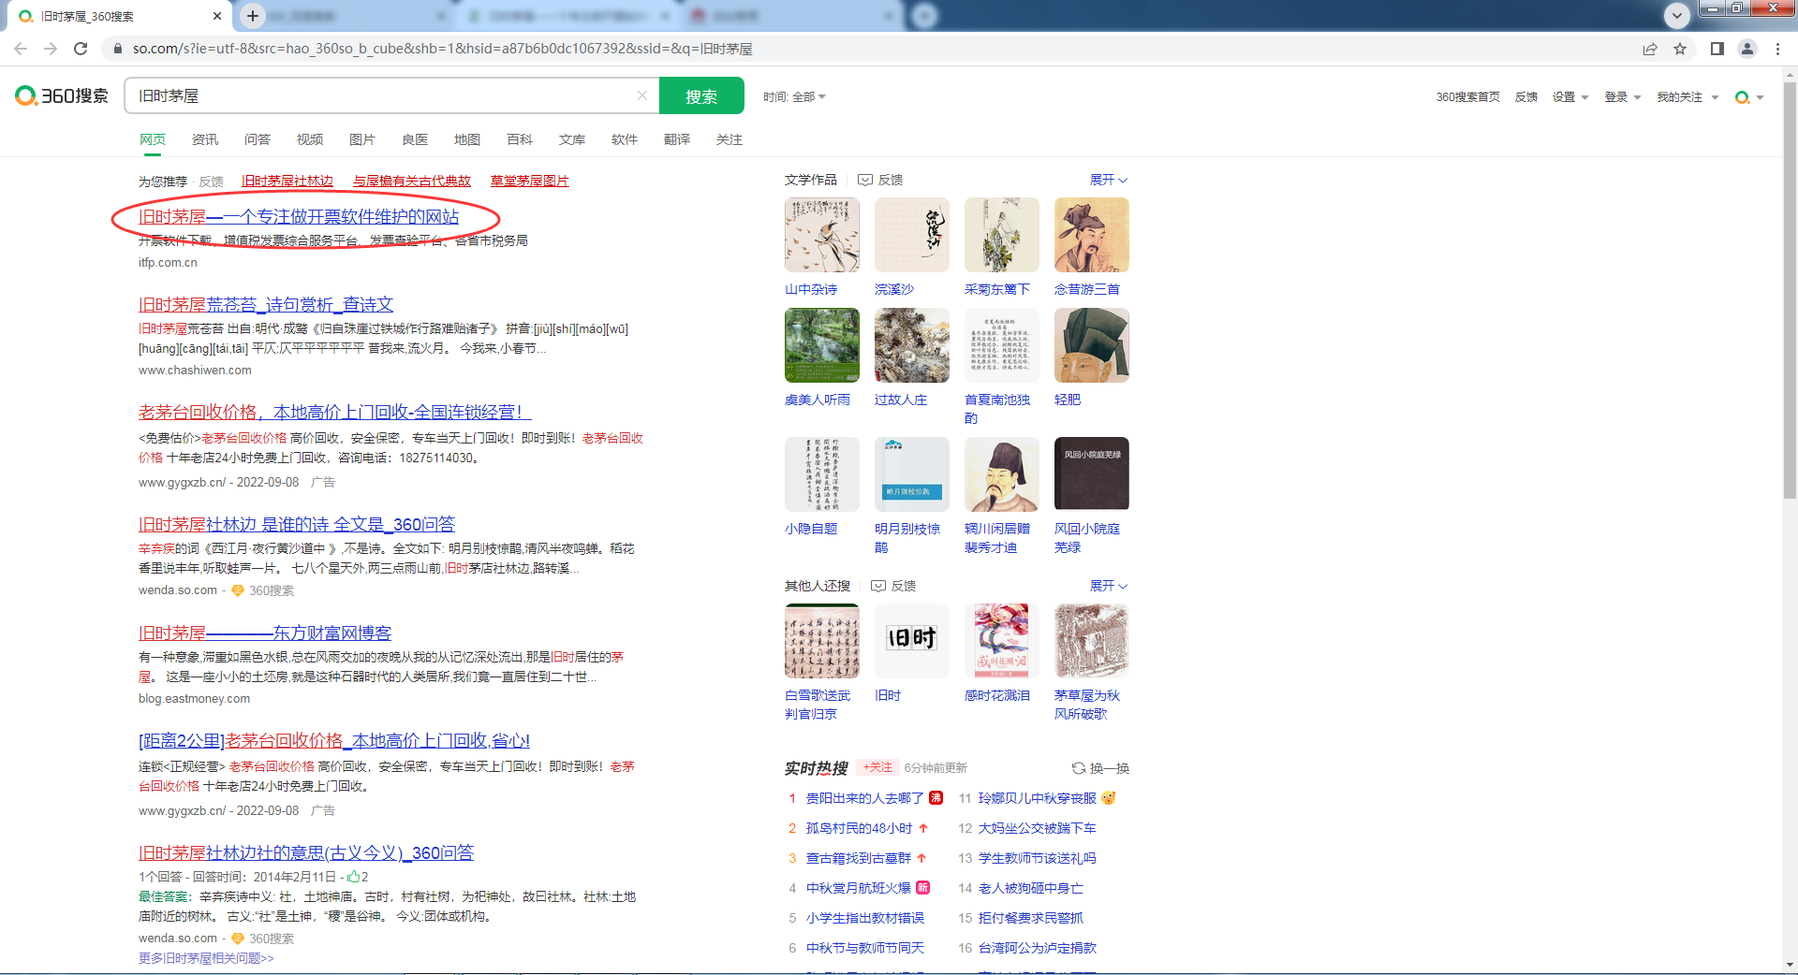Reload the page with refresh icon

(x=81, y=49)
